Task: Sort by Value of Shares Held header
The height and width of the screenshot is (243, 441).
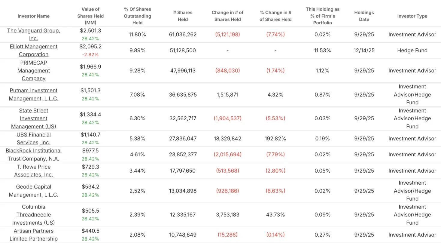Action: [x=90, y=16]
